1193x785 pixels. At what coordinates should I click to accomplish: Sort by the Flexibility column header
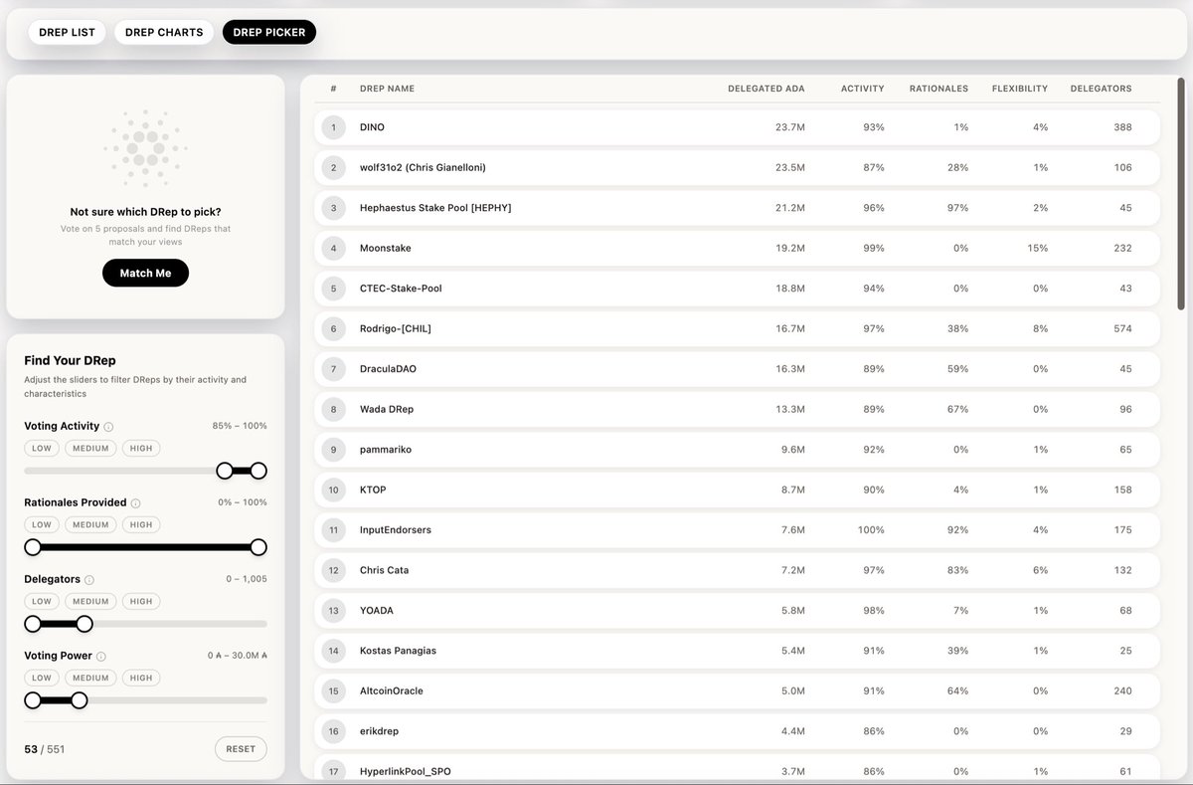click(x=1020, y=89)
